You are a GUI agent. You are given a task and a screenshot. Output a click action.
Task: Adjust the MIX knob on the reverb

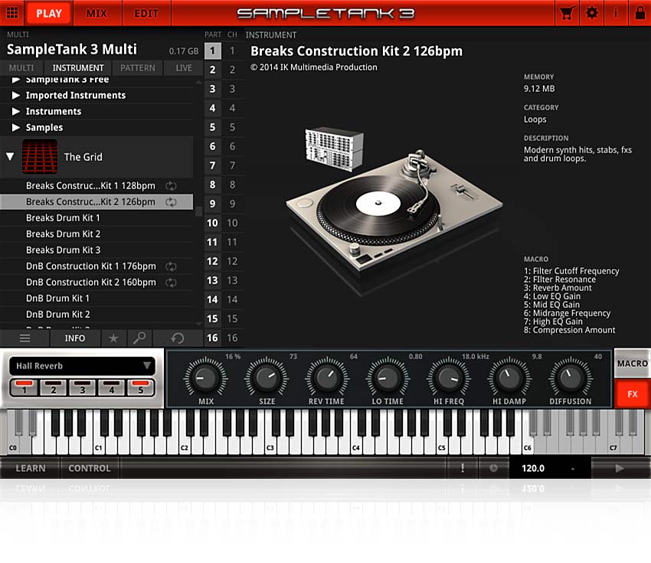pos(204,378)
